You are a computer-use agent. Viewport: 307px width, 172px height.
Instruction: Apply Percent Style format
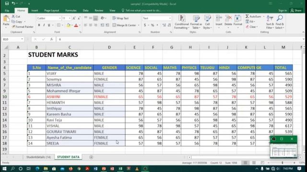[x=153, y=25]
